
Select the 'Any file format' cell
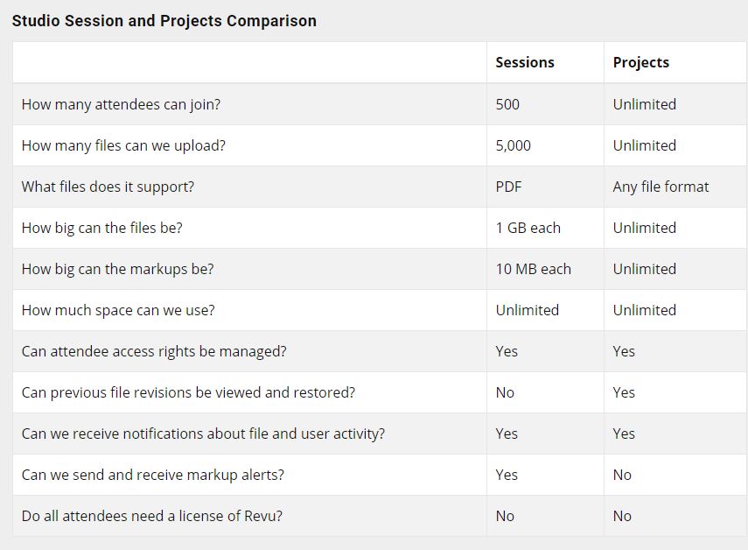click(661, 187)
